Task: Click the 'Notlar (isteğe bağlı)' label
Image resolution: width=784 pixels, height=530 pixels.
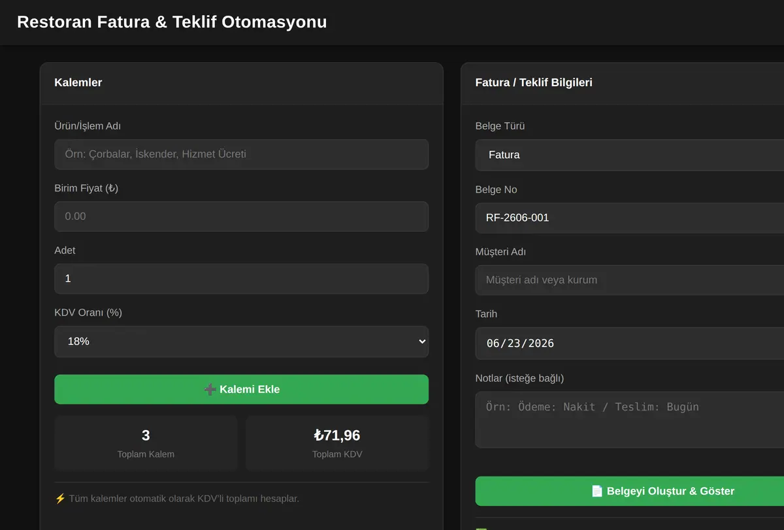Action: [x=519, y=378]
